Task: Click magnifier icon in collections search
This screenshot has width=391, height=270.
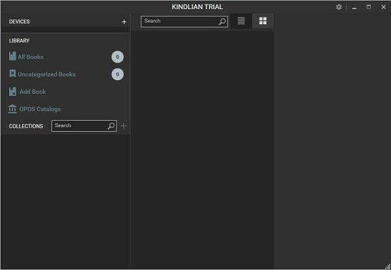Action: [x=111, y=126]
